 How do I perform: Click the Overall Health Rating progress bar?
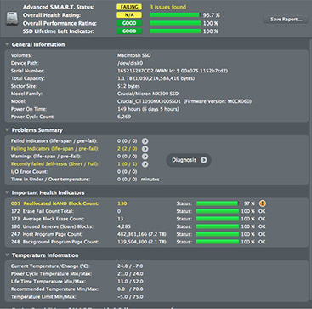pos(175,15)
